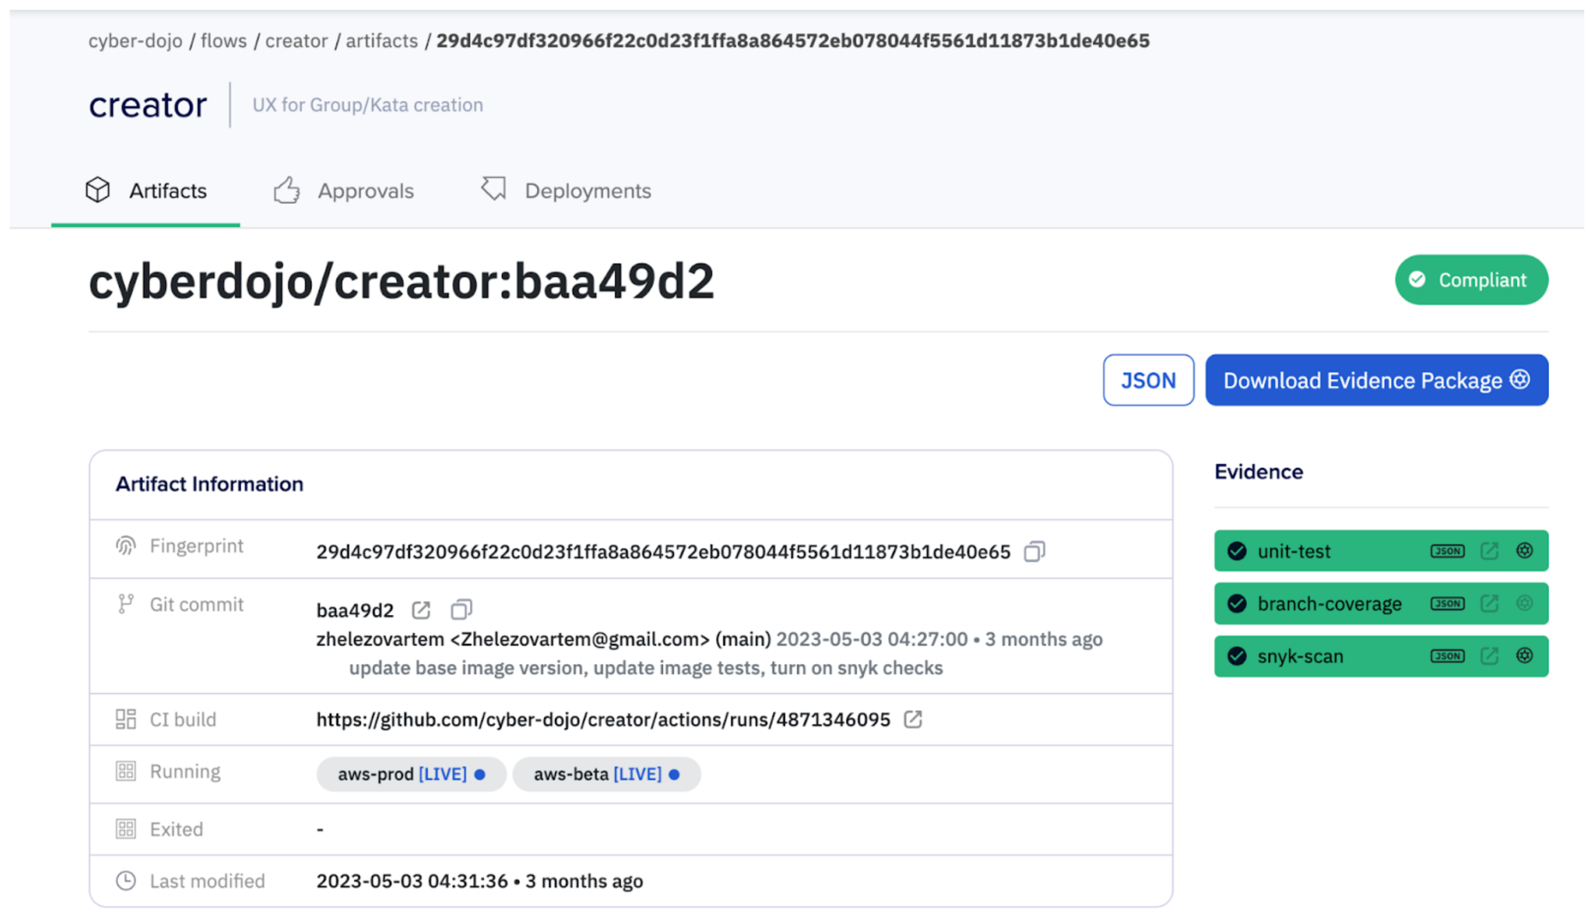The image size is (1595, 923).
Task: Click Download Evidence Package button
Action: point(1378,381)
